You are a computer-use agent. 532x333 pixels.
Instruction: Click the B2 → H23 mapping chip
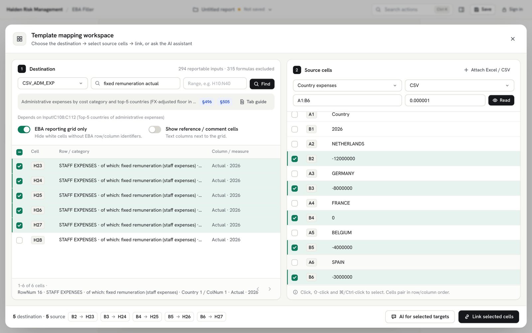(x=83, y=317)
